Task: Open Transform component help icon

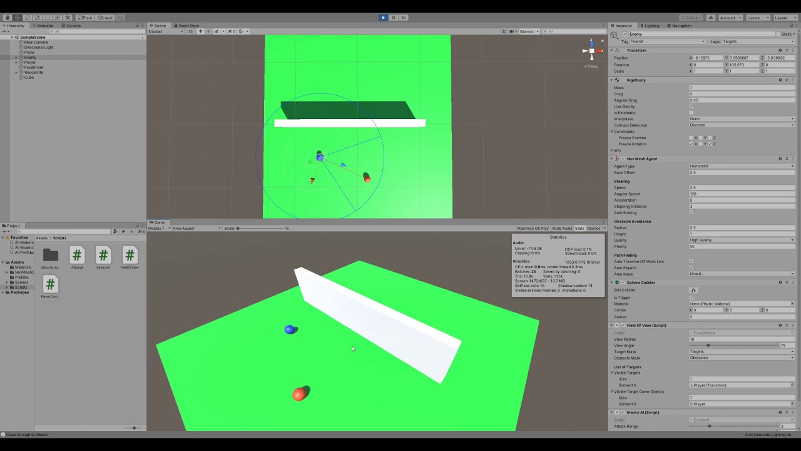Action: [780, 50]
